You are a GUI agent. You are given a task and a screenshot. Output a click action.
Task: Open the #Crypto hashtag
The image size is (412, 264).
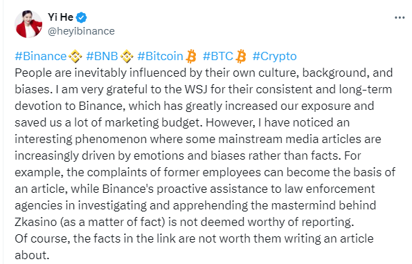(x=275, y=56)
